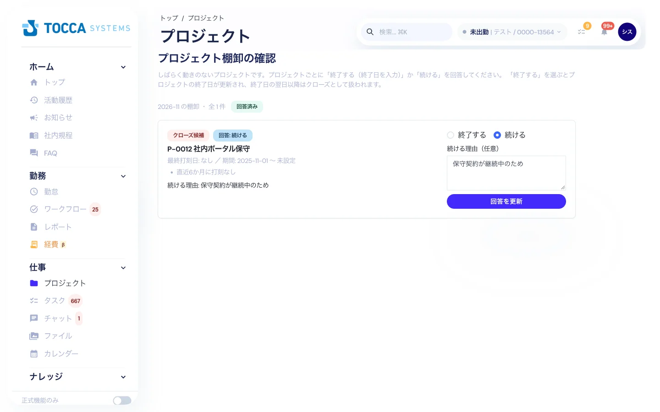Click the ワークフロー check-circle icon
This screenshot has width=660, height=412.
point(34,209)
